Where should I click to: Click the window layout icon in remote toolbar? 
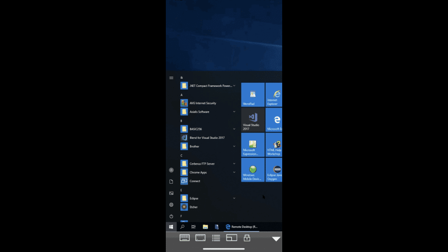(231, 238)
